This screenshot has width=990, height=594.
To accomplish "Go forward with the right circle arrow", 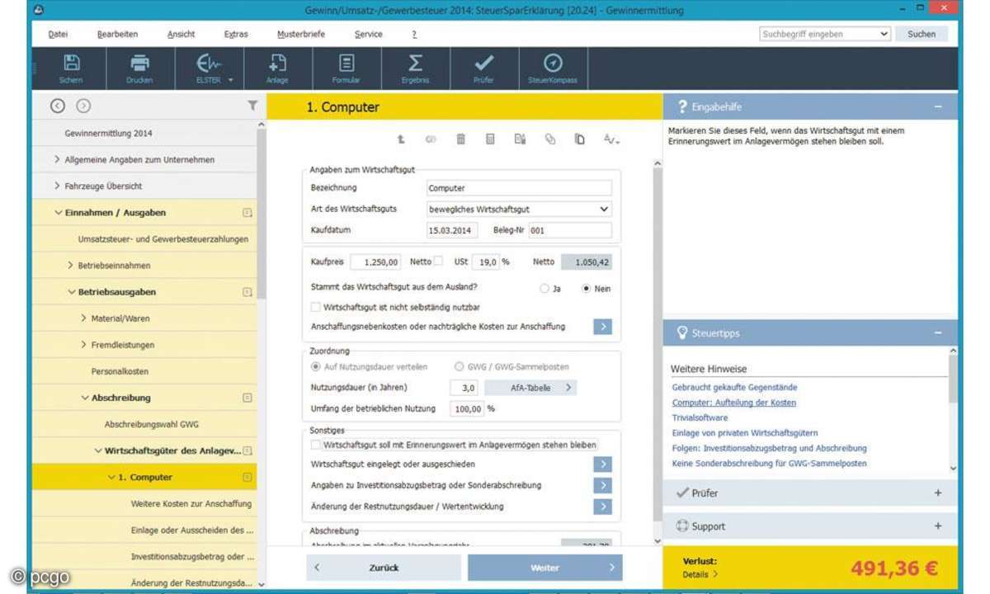I will point(83,106).
